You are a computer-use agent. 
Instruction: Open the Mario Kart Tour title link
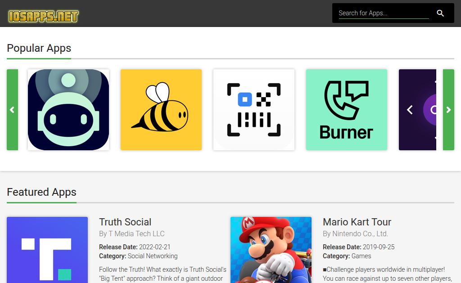[x=357, y=222]
